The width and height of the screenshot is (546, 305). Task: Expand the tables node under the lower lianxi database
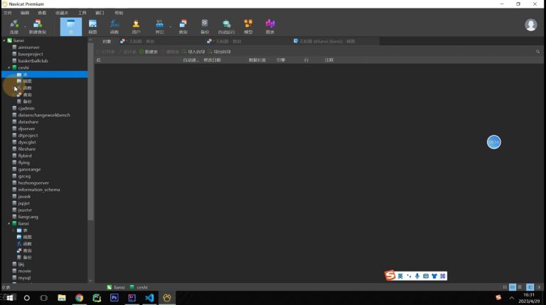(14, 230)
